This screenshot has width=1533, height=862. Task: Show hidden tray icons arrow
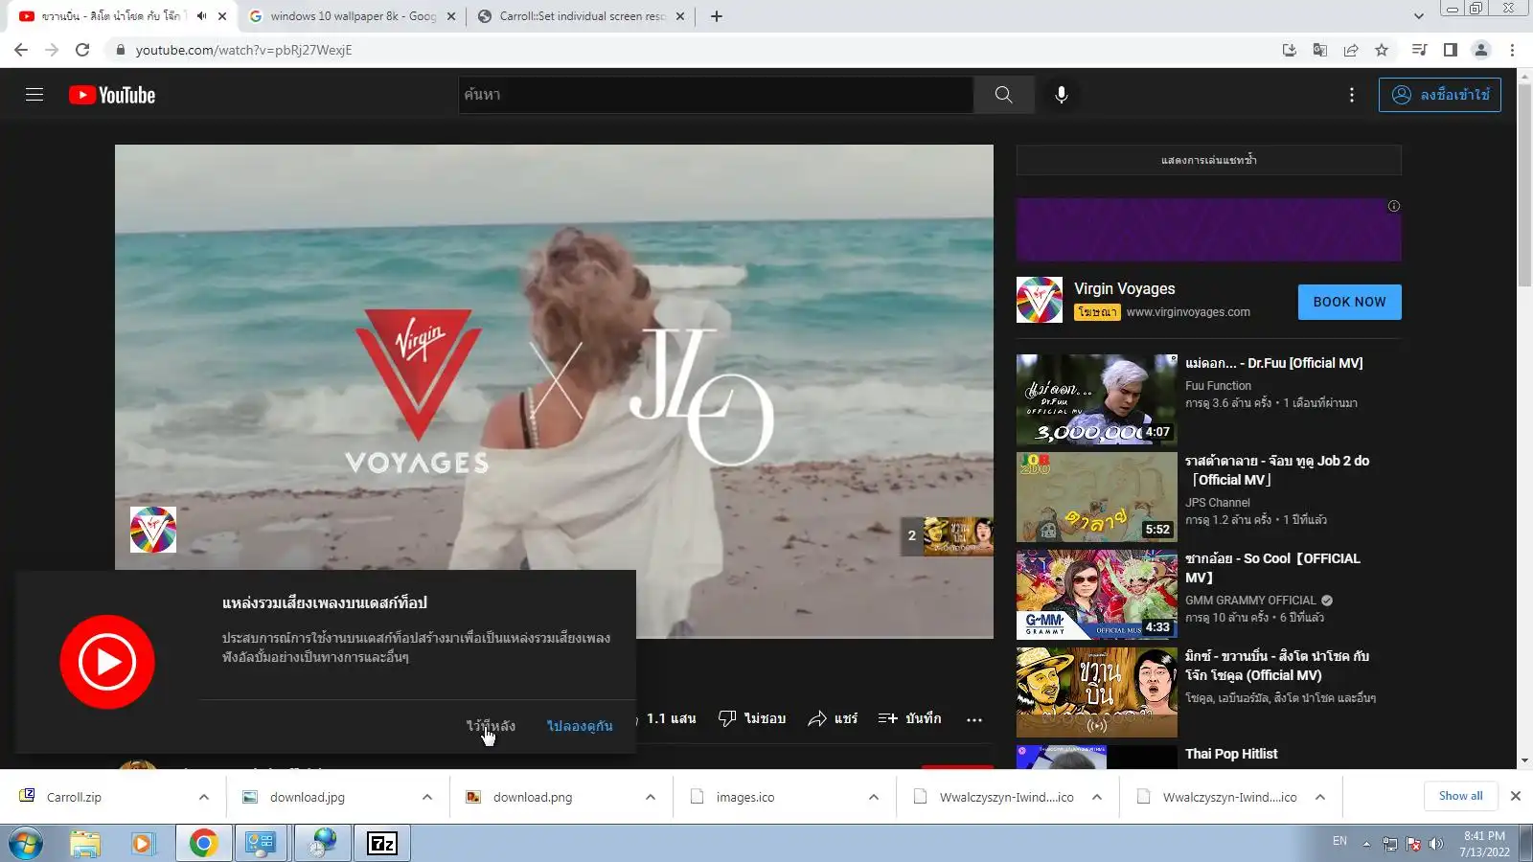pyautogui.click(x=1366, y=844)
